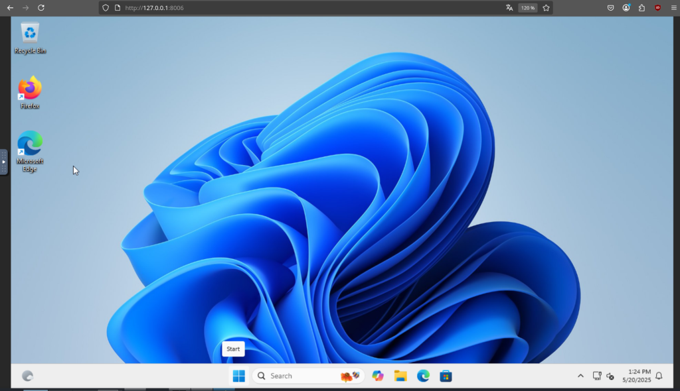680x391 pixels.
Task: Click the translate page icon
Action: (509, 8)
